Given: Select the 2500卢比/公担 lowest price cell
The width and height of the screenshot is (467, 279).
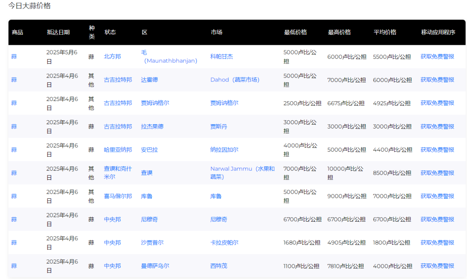Looking at the screenshot, I should coord(302,103).
